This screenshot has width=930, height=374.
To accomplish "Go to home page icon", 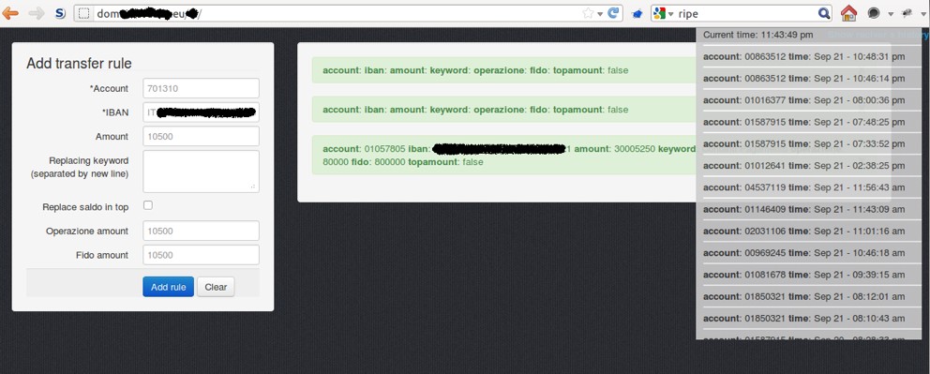I will point(848,13).
